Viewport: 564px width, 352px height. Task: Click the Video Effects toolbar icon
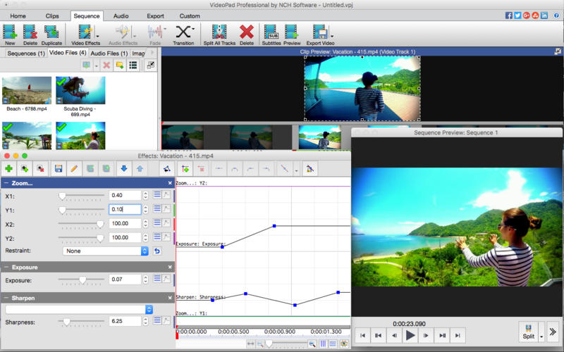point(85,33)
